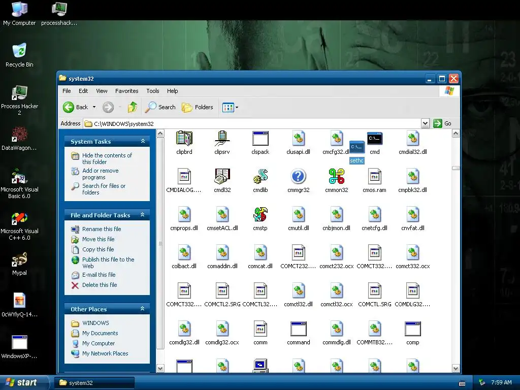
Task: Select the My Computer desktop icon
Action: point(19,13)
